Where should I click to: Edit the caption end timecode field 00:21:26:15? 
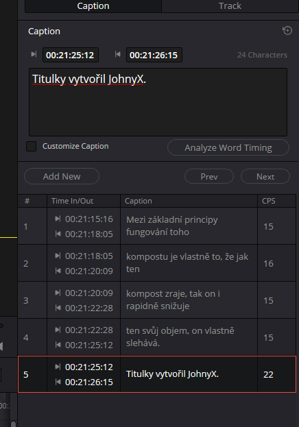(x=154, y=55)
